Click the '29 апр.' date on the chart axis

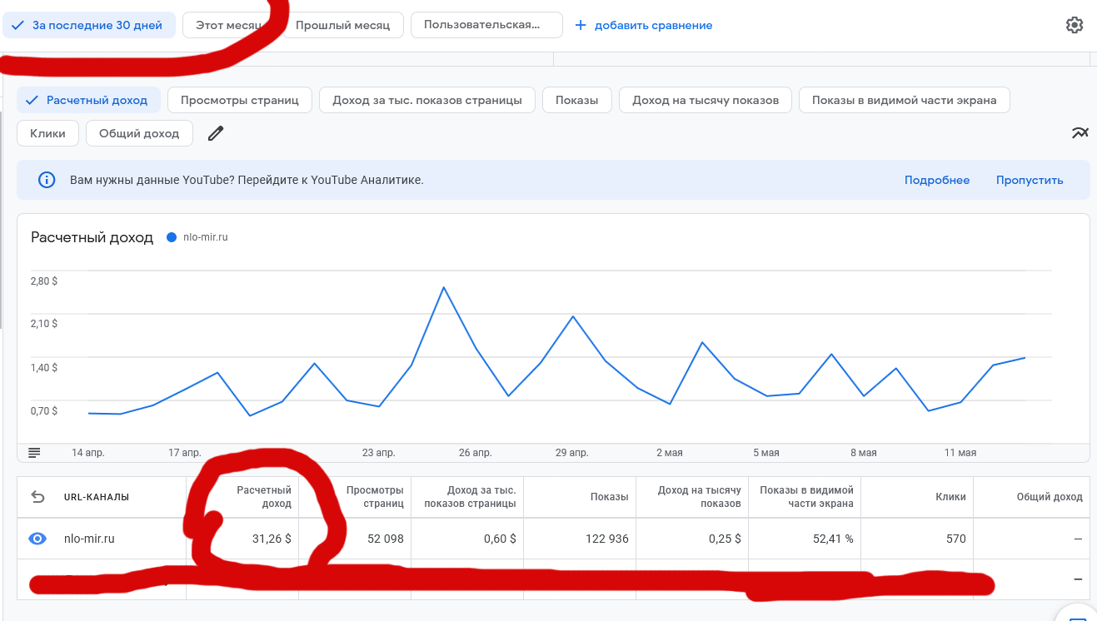tap(572, 453)
